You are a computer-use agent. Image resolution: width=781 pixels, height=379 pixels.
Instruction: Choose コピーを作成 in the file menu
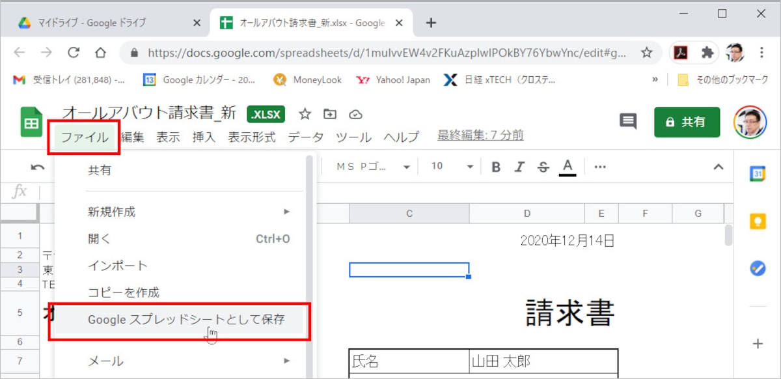click(180, 293)
